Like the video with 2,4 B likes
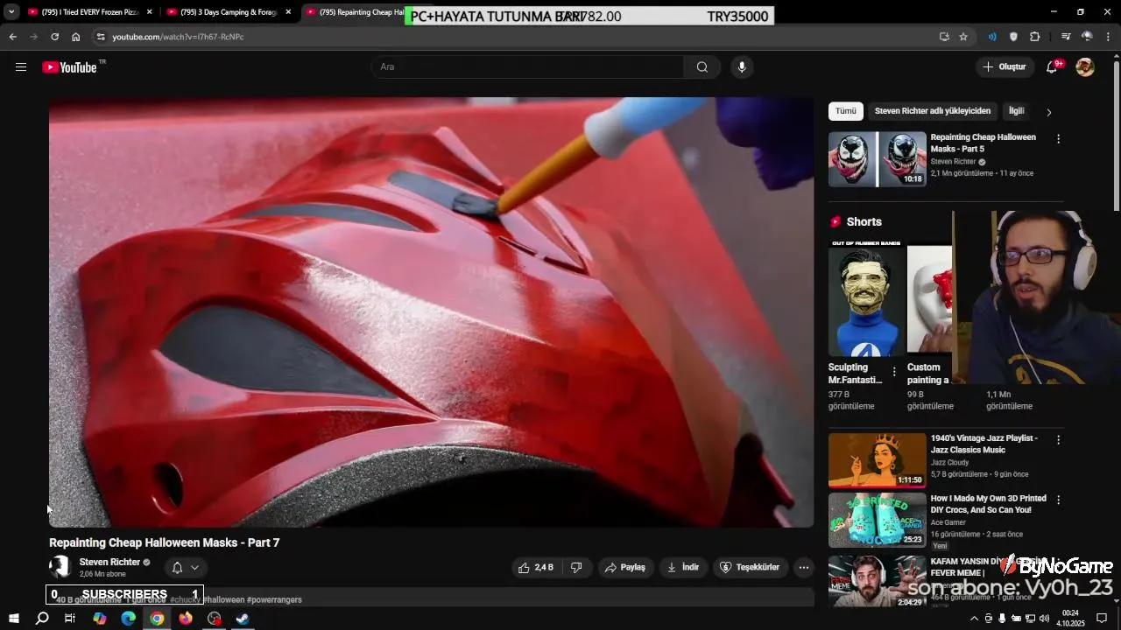The width and height of the screenshot is (1121, 630). click(535, 567)
